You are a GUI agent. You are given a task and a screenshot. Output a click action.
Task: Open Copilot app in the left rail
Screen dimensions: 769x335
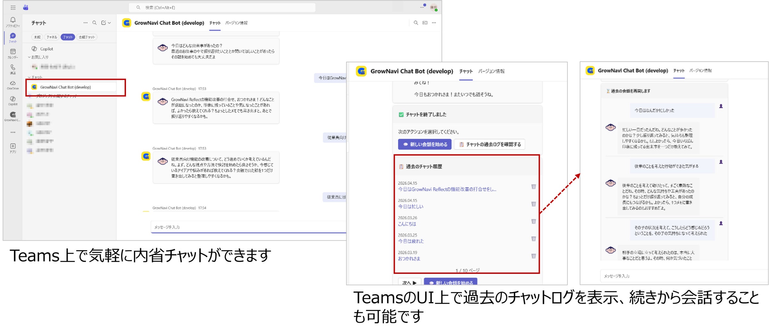13,100
